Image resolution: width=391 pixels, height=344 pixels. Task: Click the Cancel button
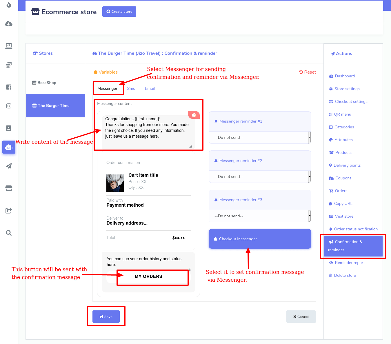click(301, 317)
